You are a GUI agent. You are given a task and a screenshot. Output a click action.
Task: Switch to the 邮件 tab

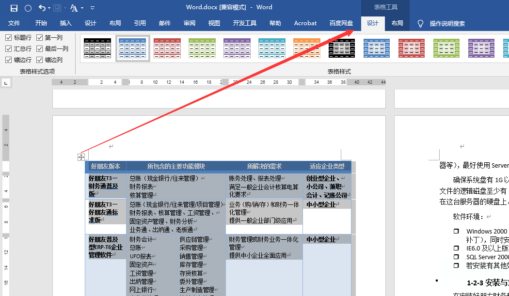pos(165,23)
